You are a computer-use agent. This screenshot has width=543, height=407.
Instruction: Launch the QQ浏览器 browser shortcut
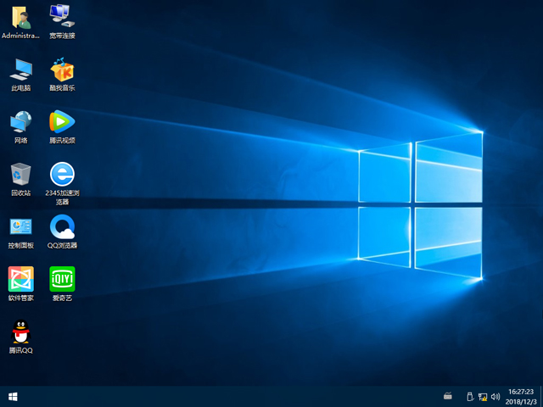coord(61,226)
